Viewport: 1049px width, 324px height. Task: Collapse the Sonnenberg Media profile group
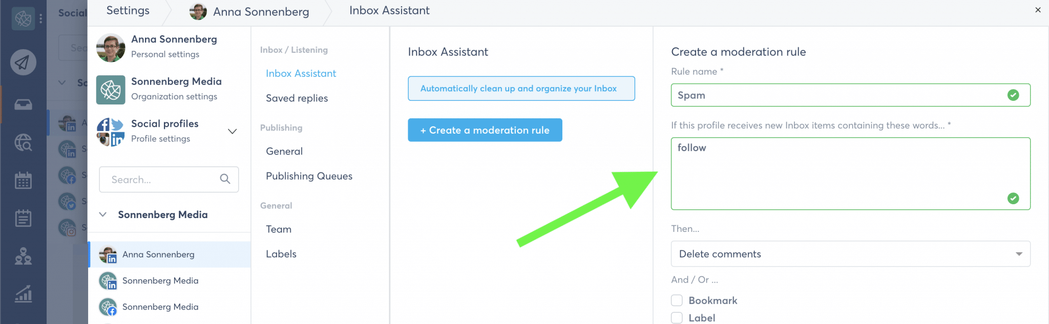(x=103, y=214)
